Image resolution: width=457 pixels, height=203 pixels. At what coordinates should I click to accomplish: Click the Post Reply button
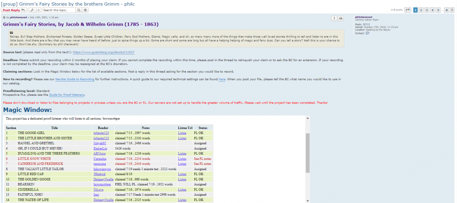click(14, 10)
